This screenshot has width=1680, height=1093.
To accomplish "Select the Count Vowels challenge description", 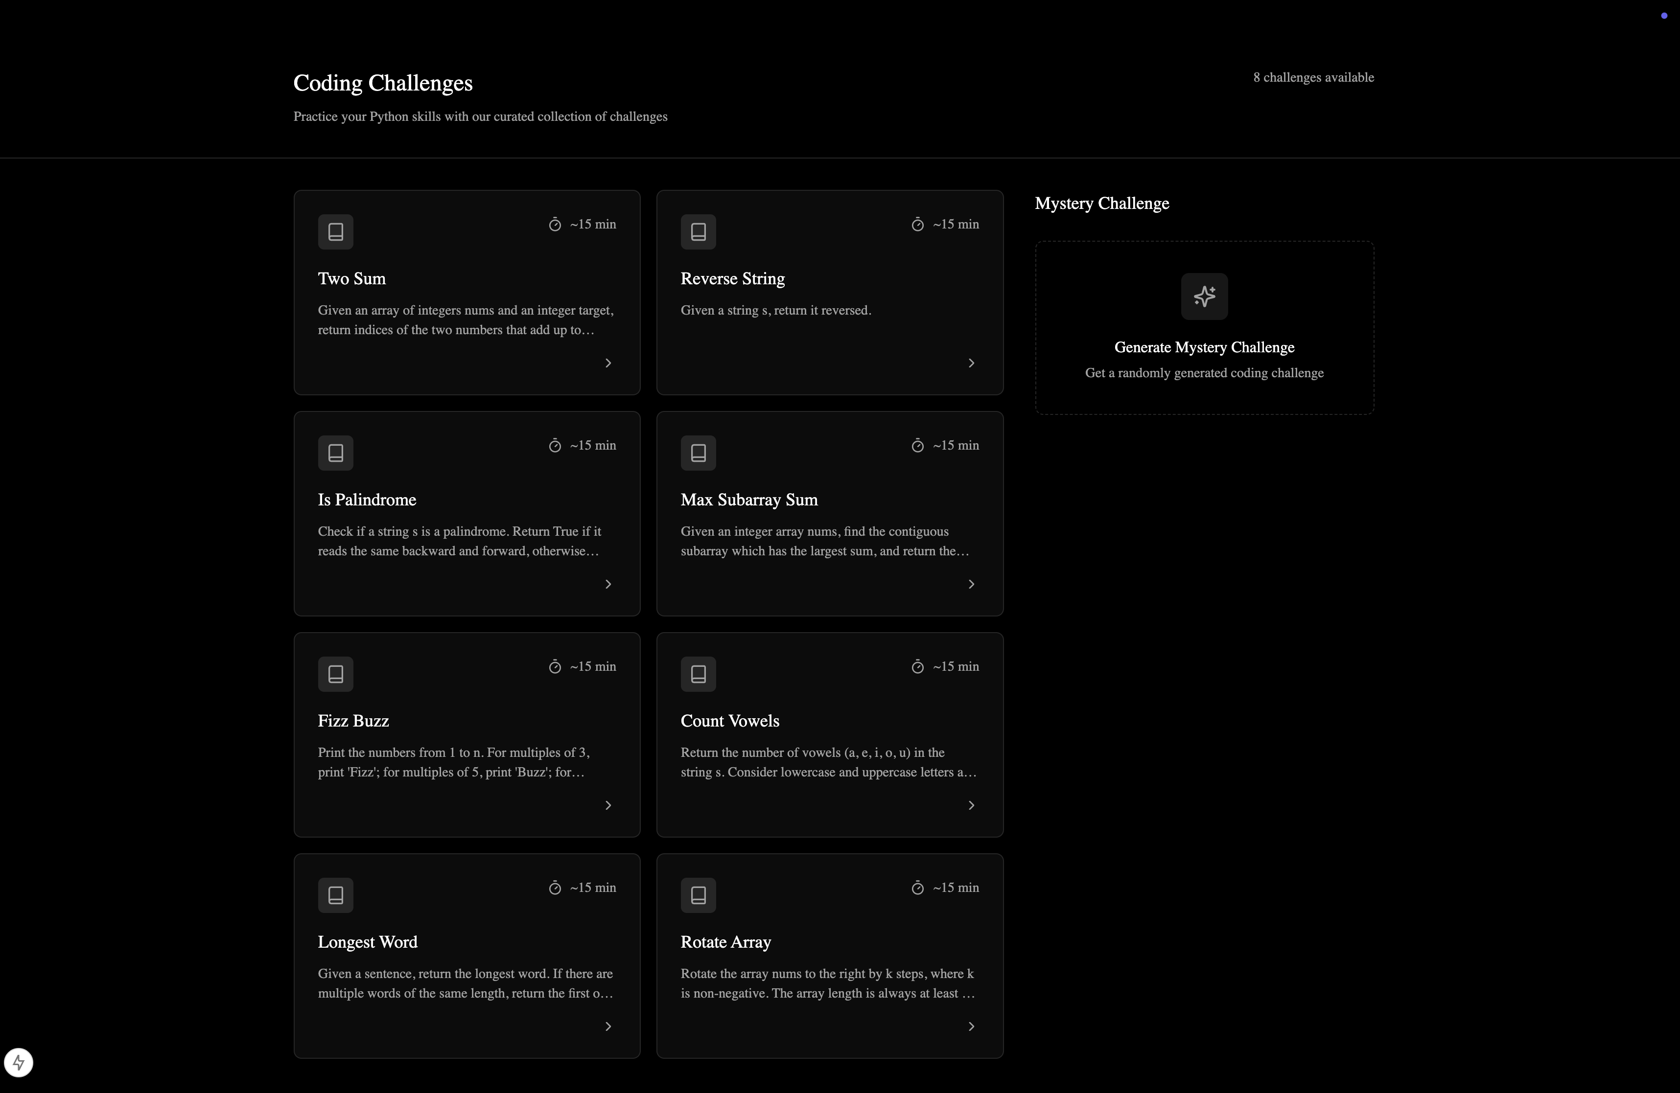I will pyautogui.click(x=828, y=762).
